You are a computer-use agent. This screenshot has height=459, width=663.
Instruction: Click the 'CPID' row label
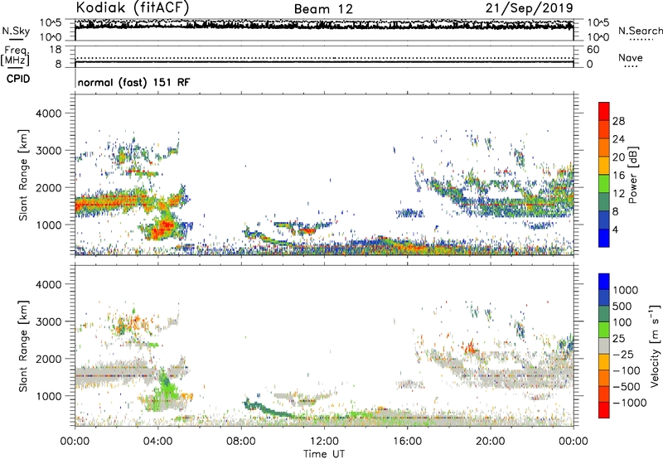point(18,79)
